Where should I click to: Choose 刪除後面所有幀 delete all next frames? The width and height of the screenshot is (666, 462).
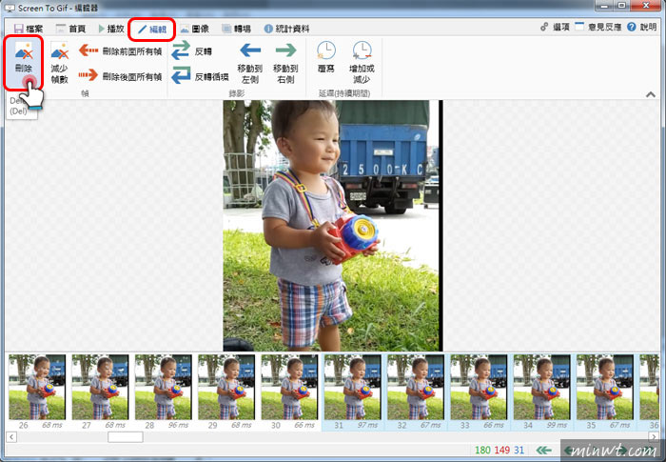121,76
